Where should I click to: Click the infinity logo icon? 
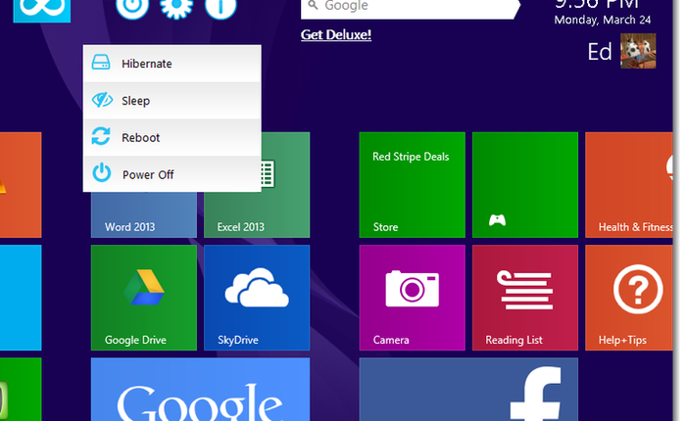coord(41,10)
